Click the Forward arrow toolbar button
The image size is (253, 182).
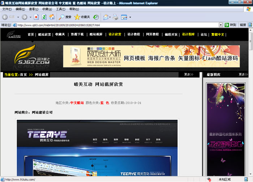[x=25, y=17]
